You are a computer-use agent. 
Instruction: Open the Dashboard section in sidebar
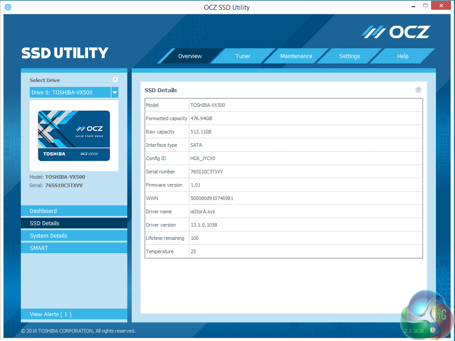tap(74, 211)
